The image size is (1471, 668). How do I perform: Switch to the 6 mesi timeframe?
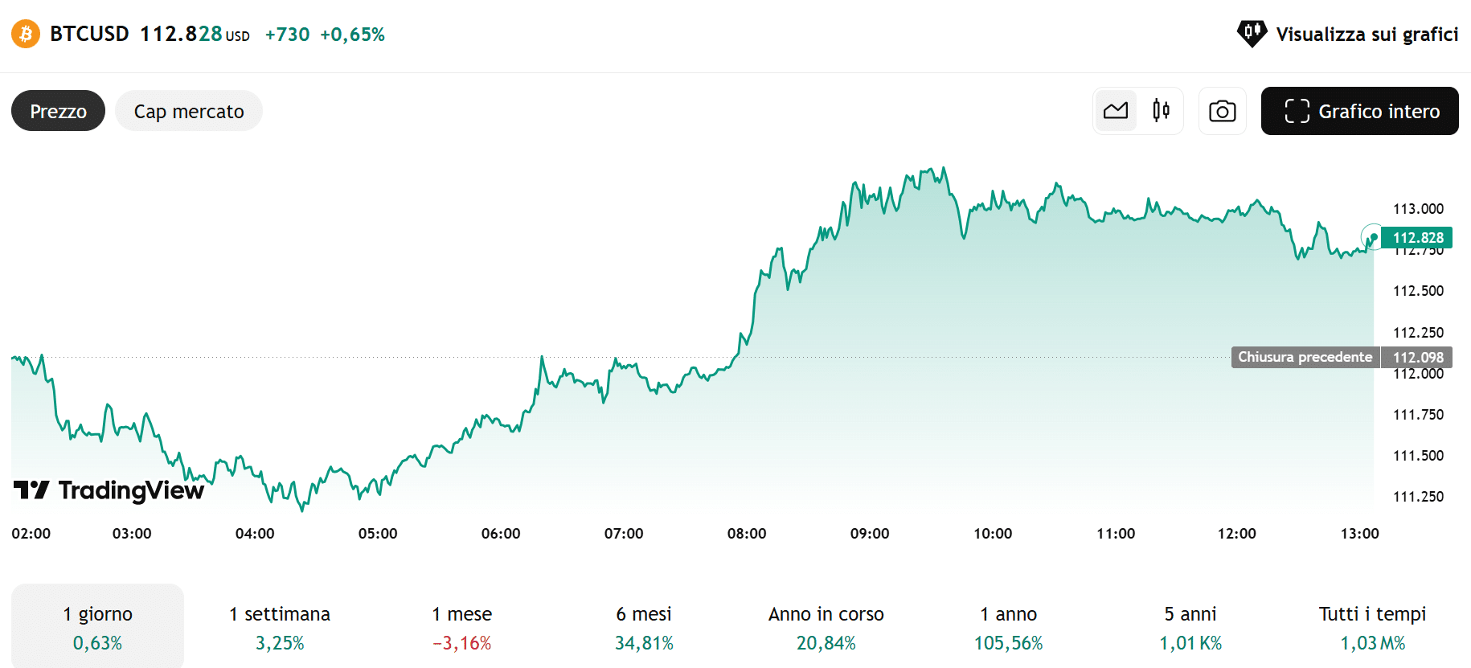644,627
